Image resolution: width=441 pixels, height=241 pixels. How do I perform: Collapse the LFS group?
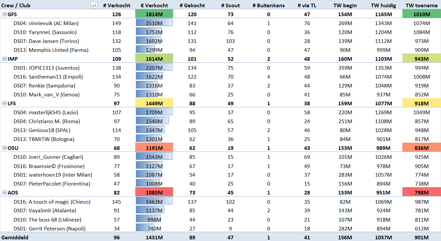[4, 103]
